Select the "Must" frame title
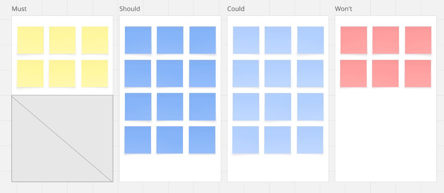The width and height of the screenshot is (444, 193). 19,9
